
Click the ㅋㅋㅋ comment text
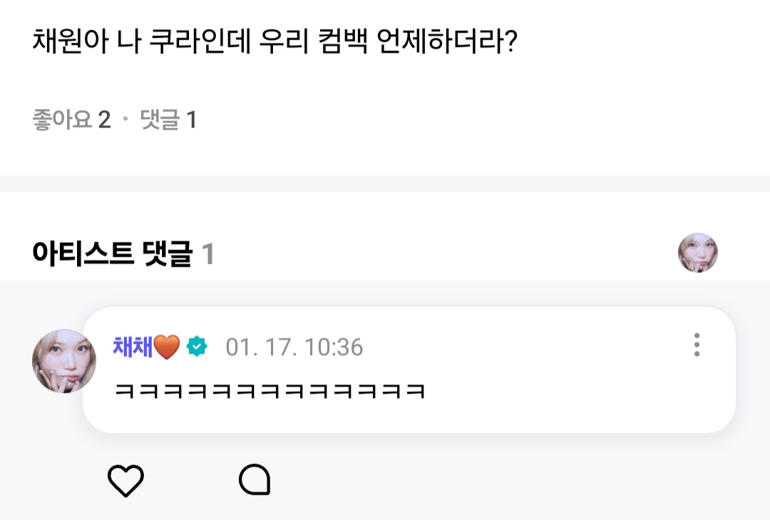(x=269, y=391)
